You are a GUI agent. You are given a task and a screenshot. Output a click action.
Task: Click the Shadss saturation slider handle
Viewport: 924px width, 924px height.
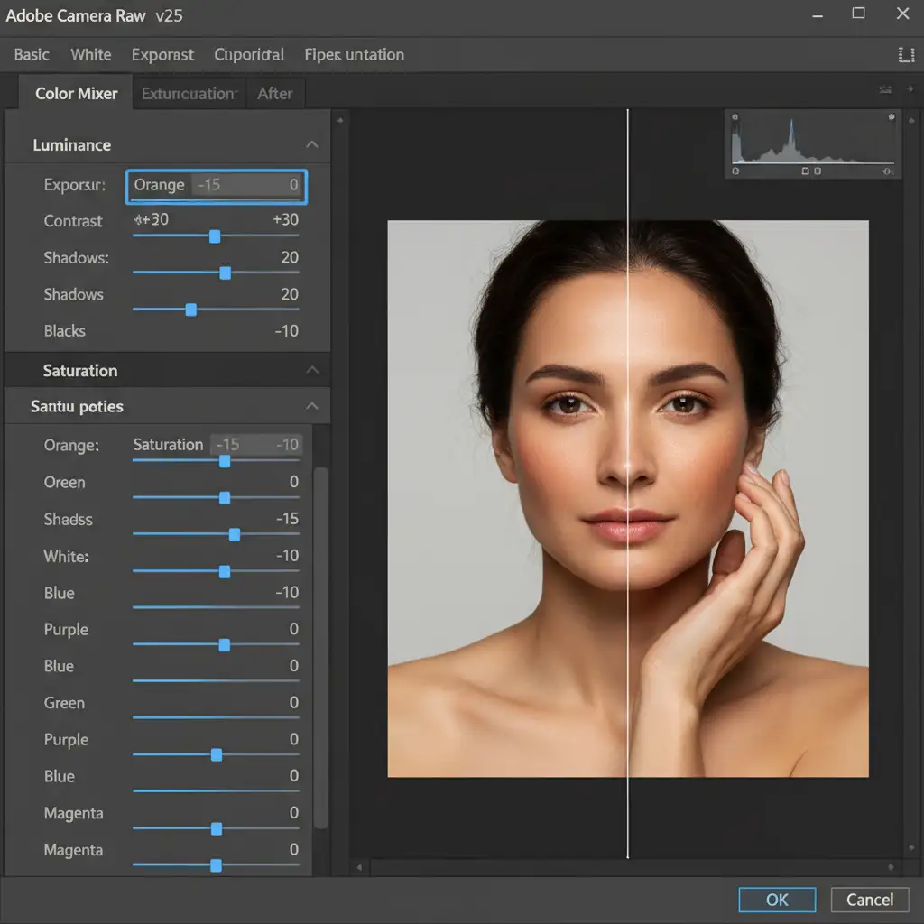click(x=235, y=534)
